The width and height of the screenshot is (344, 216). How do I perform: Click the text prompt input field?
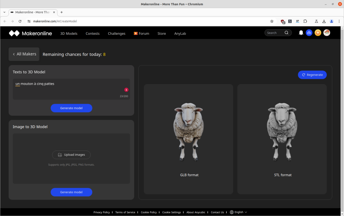[71, 89]
